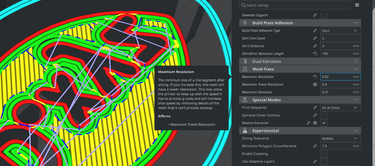Click the Search settings input field
The width and height of the screenshot is (375, 166).
click(x=295, y=5)
